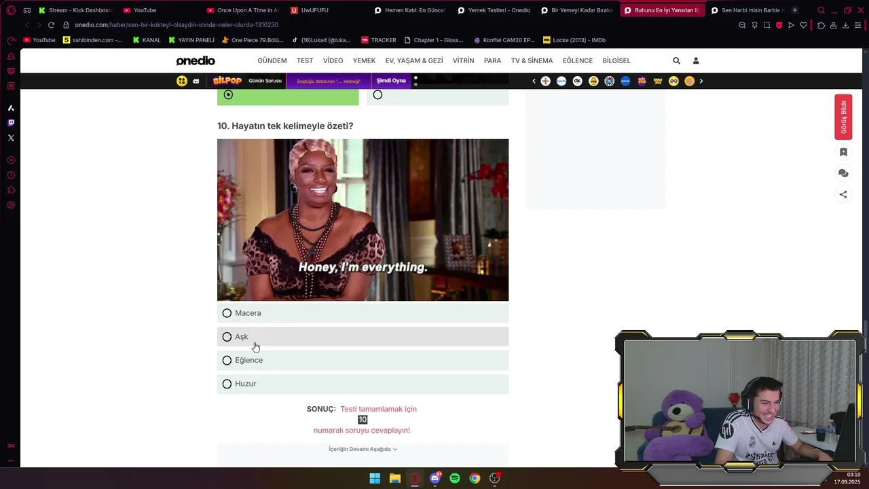Expand İçeriğin Devamı Aşağıda section
This screenshot has height=489, width=869.
pyautogui.click(x=363, y=449)
